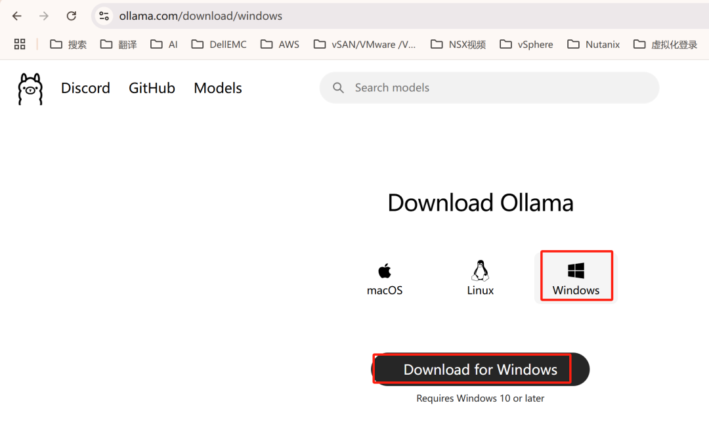Click the Ollama llama logo
The height and width of the screenshot is (424, 709).
[30, 89]
